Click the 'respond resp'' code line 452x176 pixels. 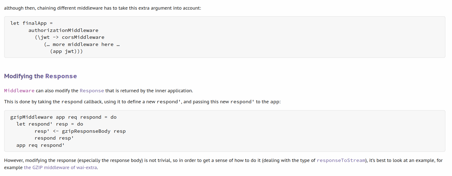(x=54, y=138)
